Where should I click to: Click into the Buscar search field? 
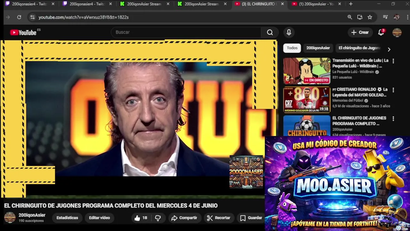[x=186, y=32]
